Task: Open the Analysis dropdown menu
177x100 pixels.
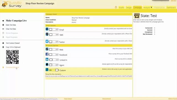Action: [x=148, y=7]
